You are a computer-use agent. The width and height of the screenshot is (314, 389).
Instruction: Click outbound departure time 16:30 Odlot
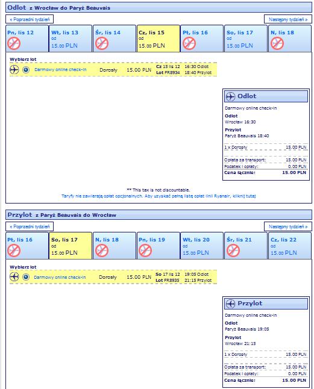tap(196, 67)
